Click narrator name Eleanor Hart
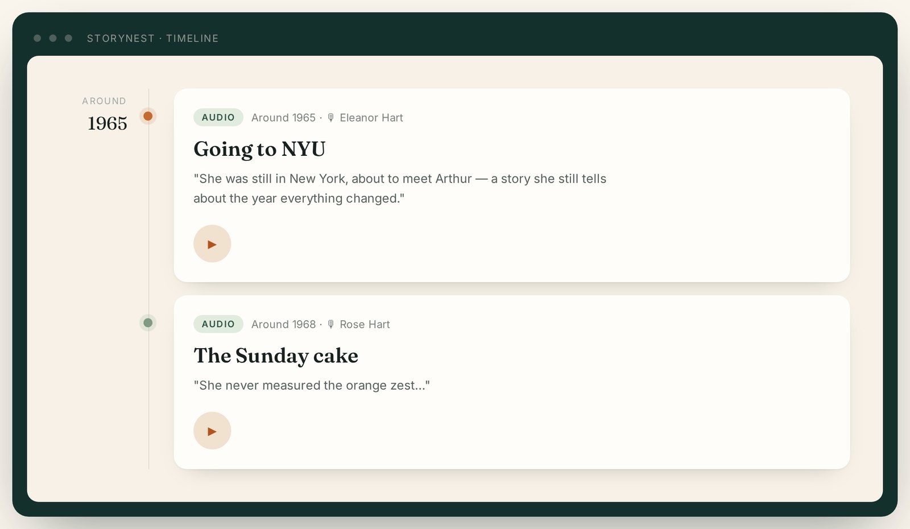The image size is (910, 529). coord(371,118)
